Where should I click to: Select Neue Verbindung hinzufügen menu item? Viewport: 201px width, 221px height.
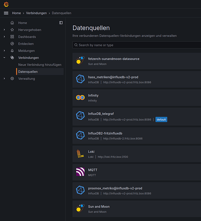point(40,65)
